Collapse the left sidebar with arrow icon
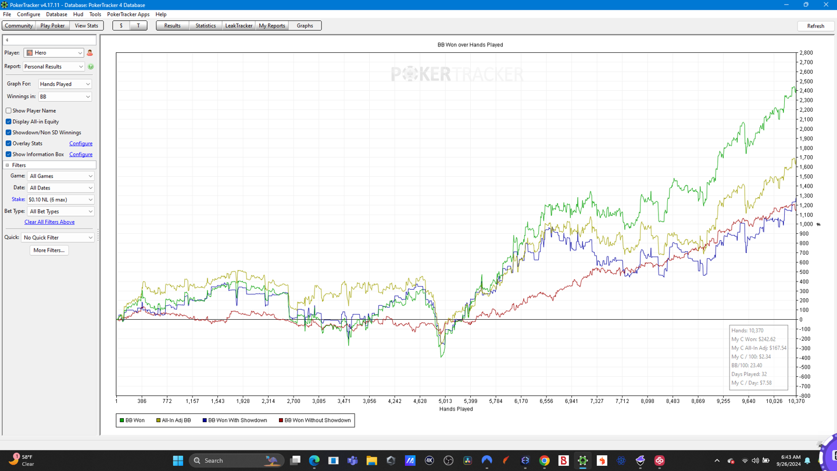The height and width of the screenshot is (471, 837). [7, 40]
